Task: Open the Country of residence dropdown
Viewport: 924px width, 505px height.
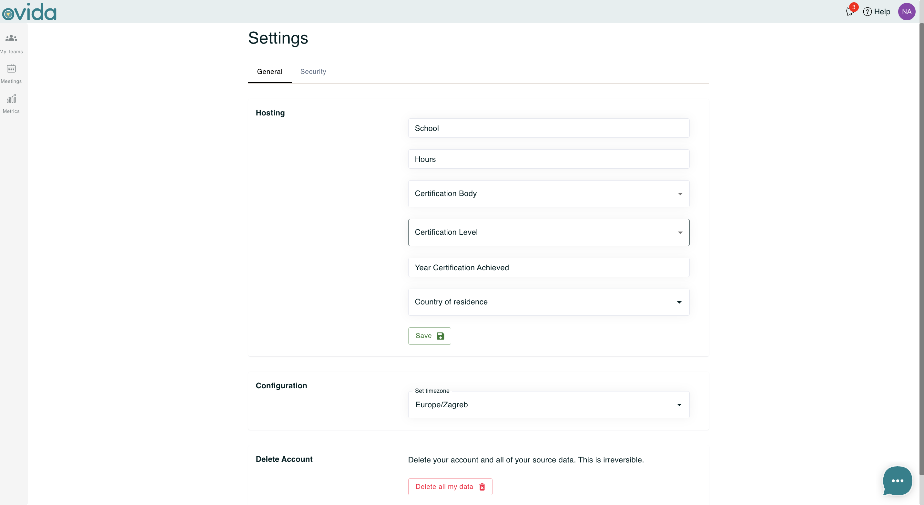Action: point(548,302)
